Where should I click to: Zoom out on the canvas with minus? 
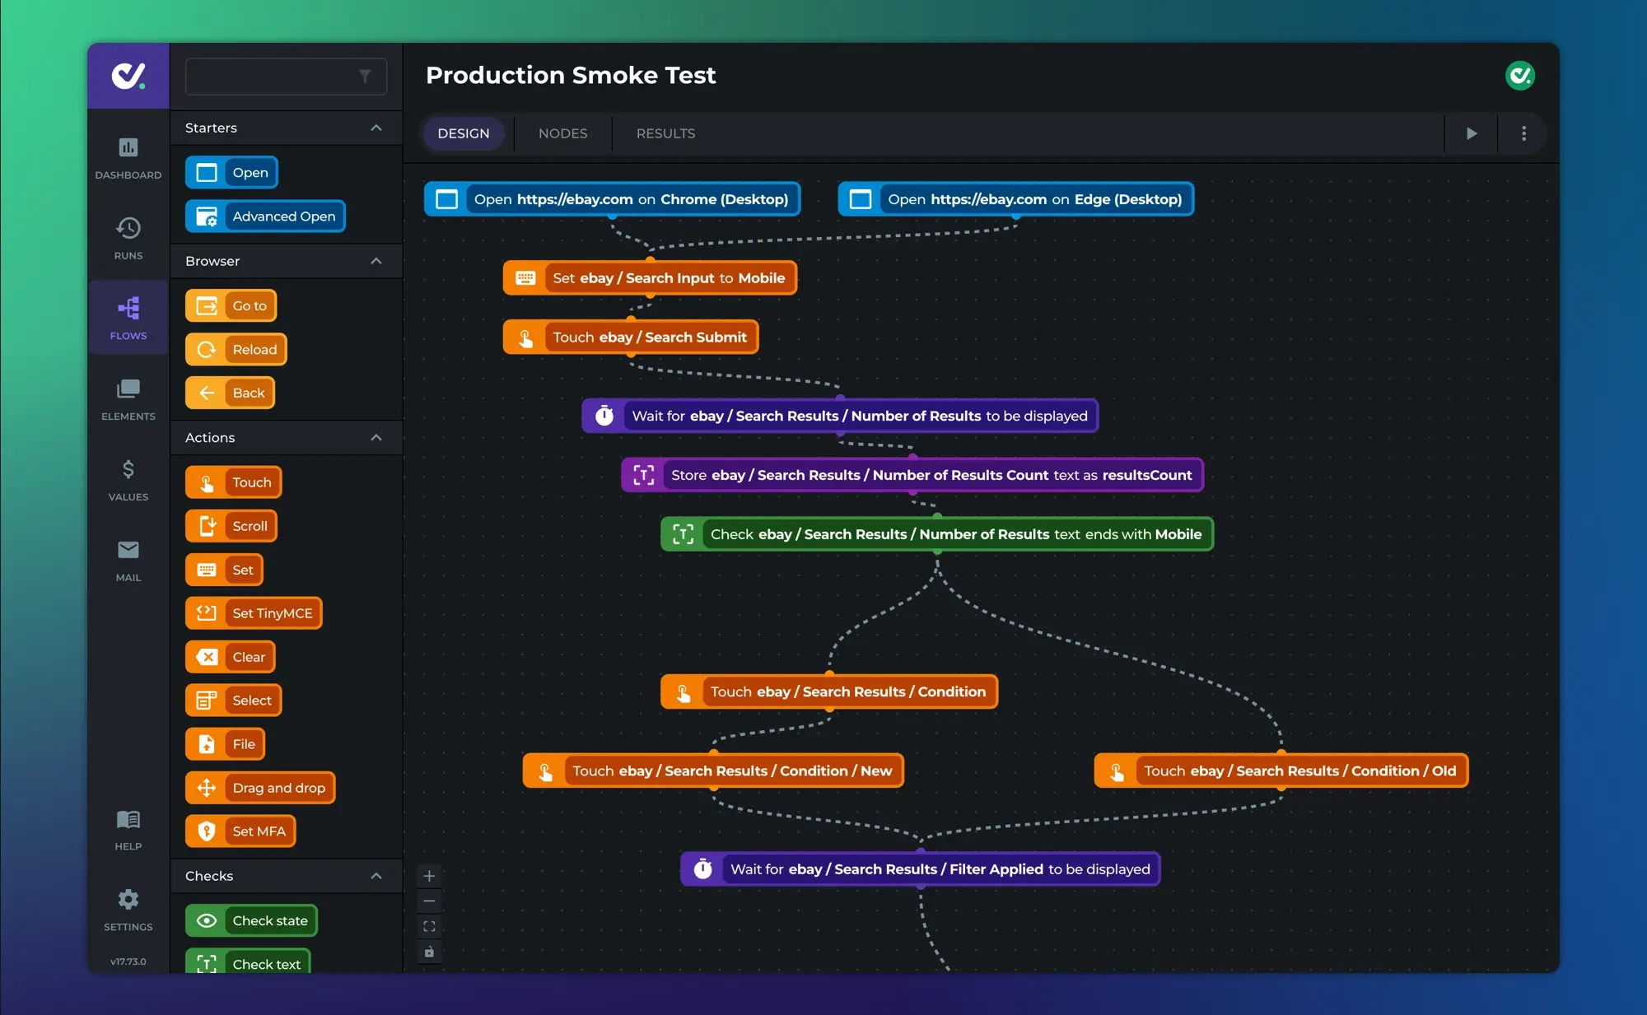pyautogui.click(x=429, y=901)
